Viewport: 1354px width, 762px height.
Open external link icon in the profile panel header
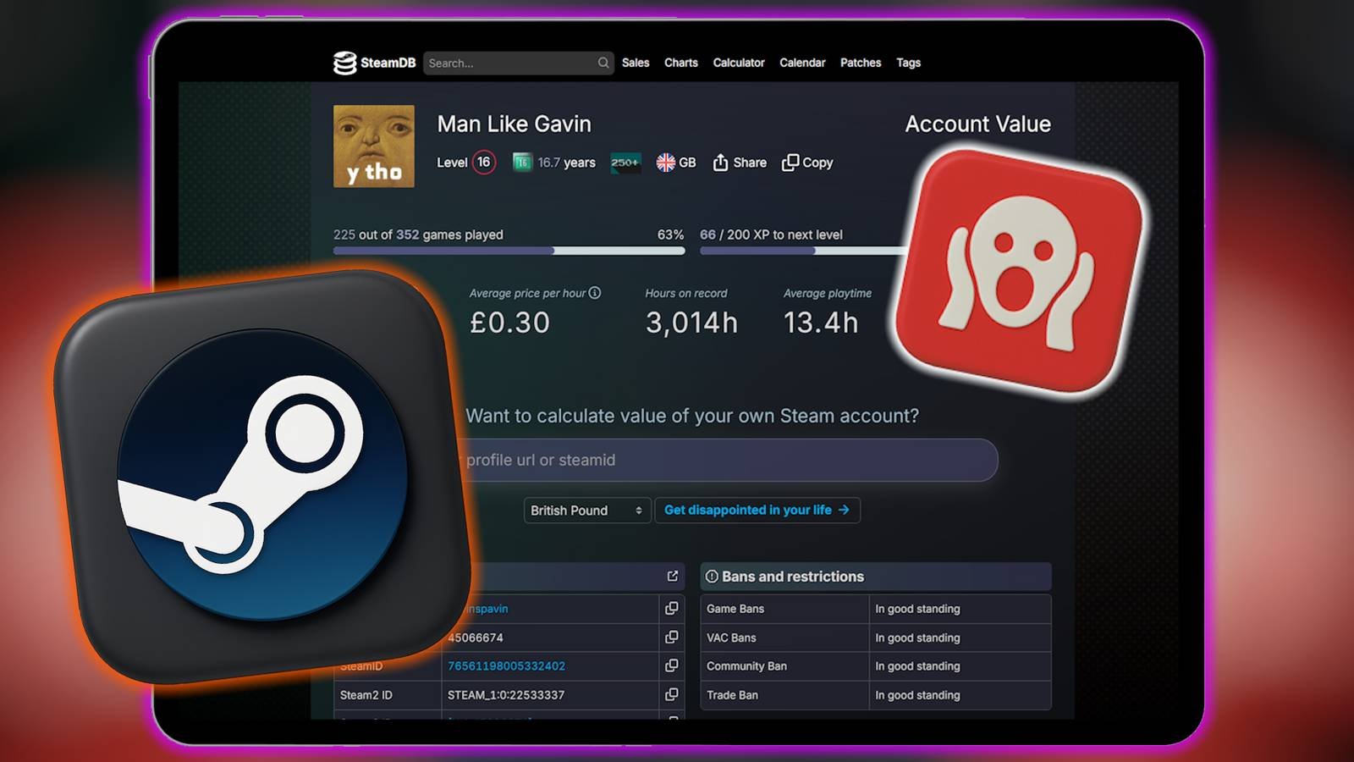coord(673,577)
